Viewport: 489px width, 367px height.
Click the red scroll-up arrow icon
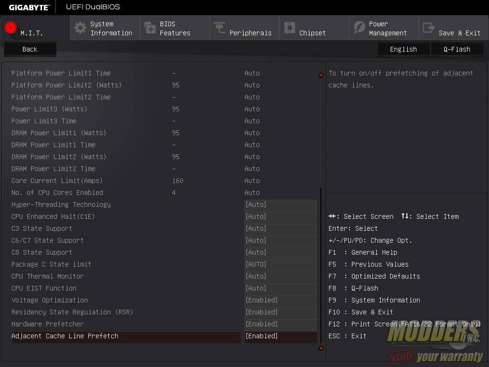click(320, 75)
